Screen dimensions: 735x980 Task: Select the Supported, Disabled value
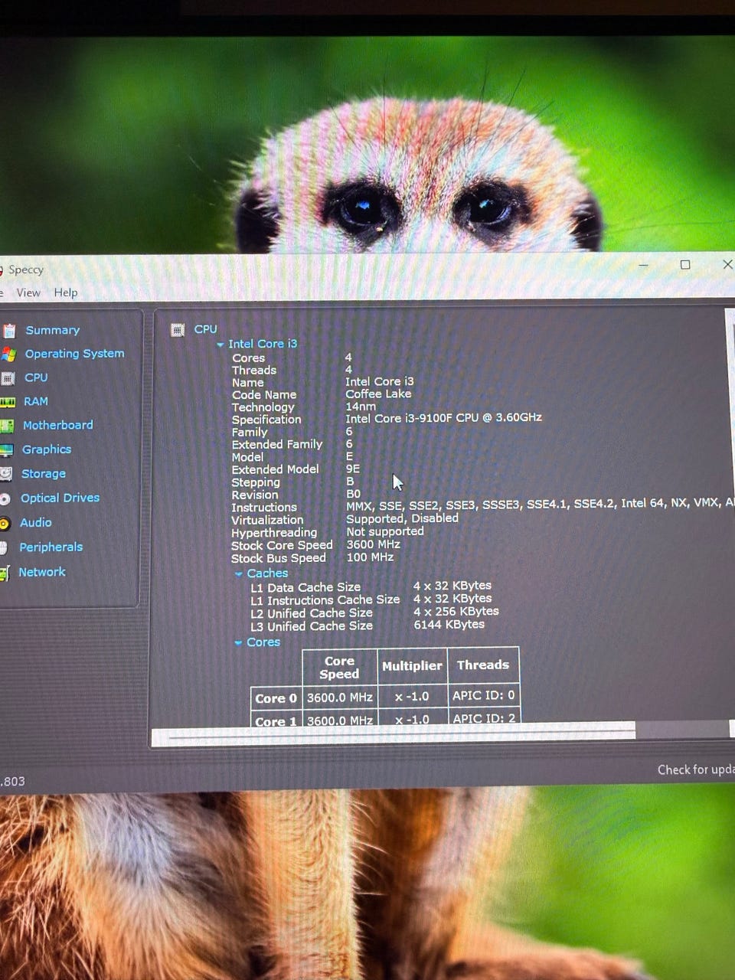(x=402, y=518)
